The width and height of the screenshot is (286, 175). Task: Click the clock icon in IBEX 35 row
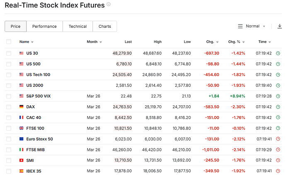[278, 171]
